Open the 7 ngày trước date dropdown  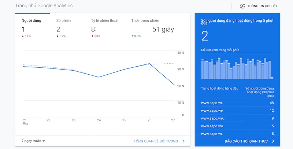click(x=33, y=141)
